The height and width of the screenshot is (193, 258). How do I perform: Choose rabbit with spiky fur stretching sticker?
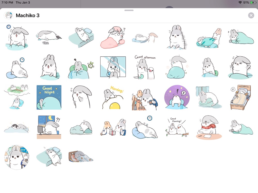click(x=177, y=37)
